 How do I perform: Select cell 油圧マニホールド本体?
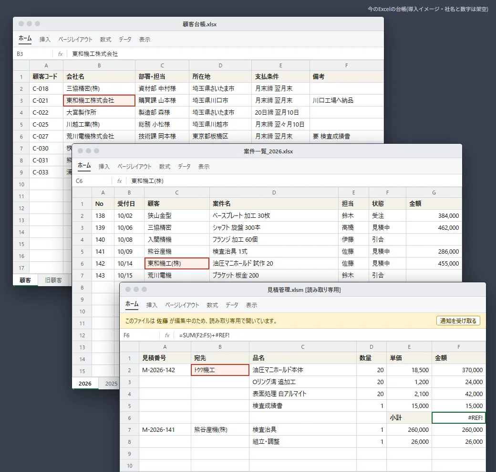tap(303, 370)
